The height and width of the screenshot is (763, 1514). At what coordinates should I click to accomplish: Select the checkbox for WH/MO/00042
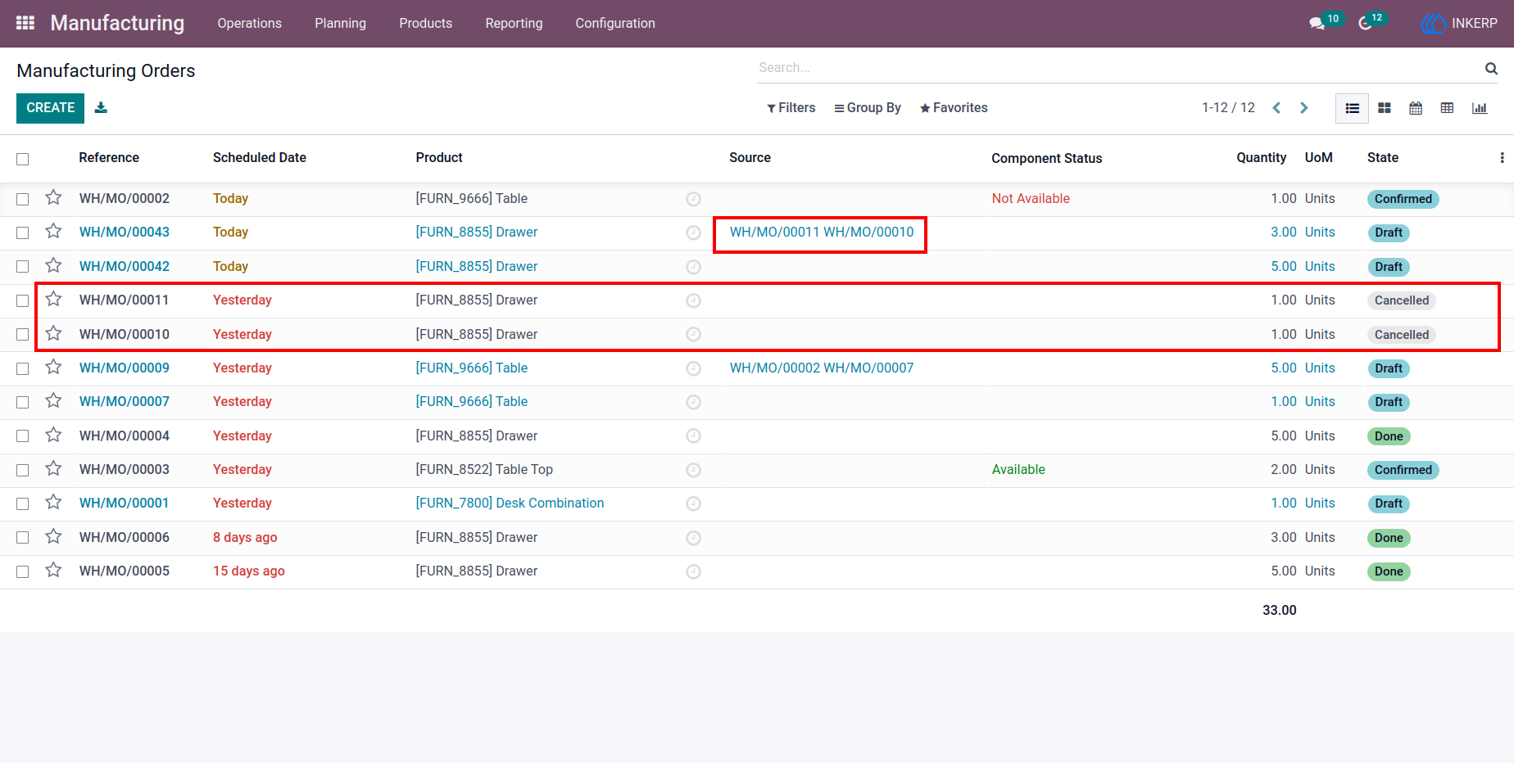(x=23, y=267)
